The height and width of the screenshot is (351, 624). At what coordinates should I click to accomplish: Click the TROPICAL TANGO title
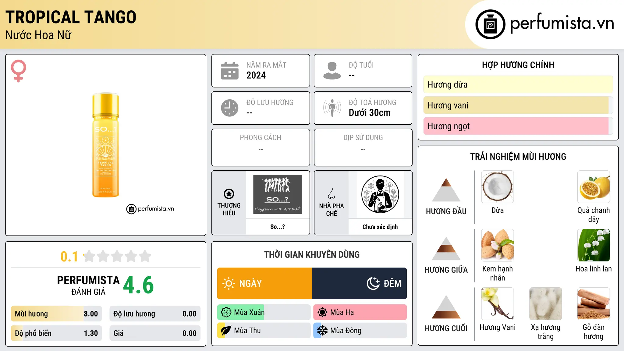coord(71,17)
